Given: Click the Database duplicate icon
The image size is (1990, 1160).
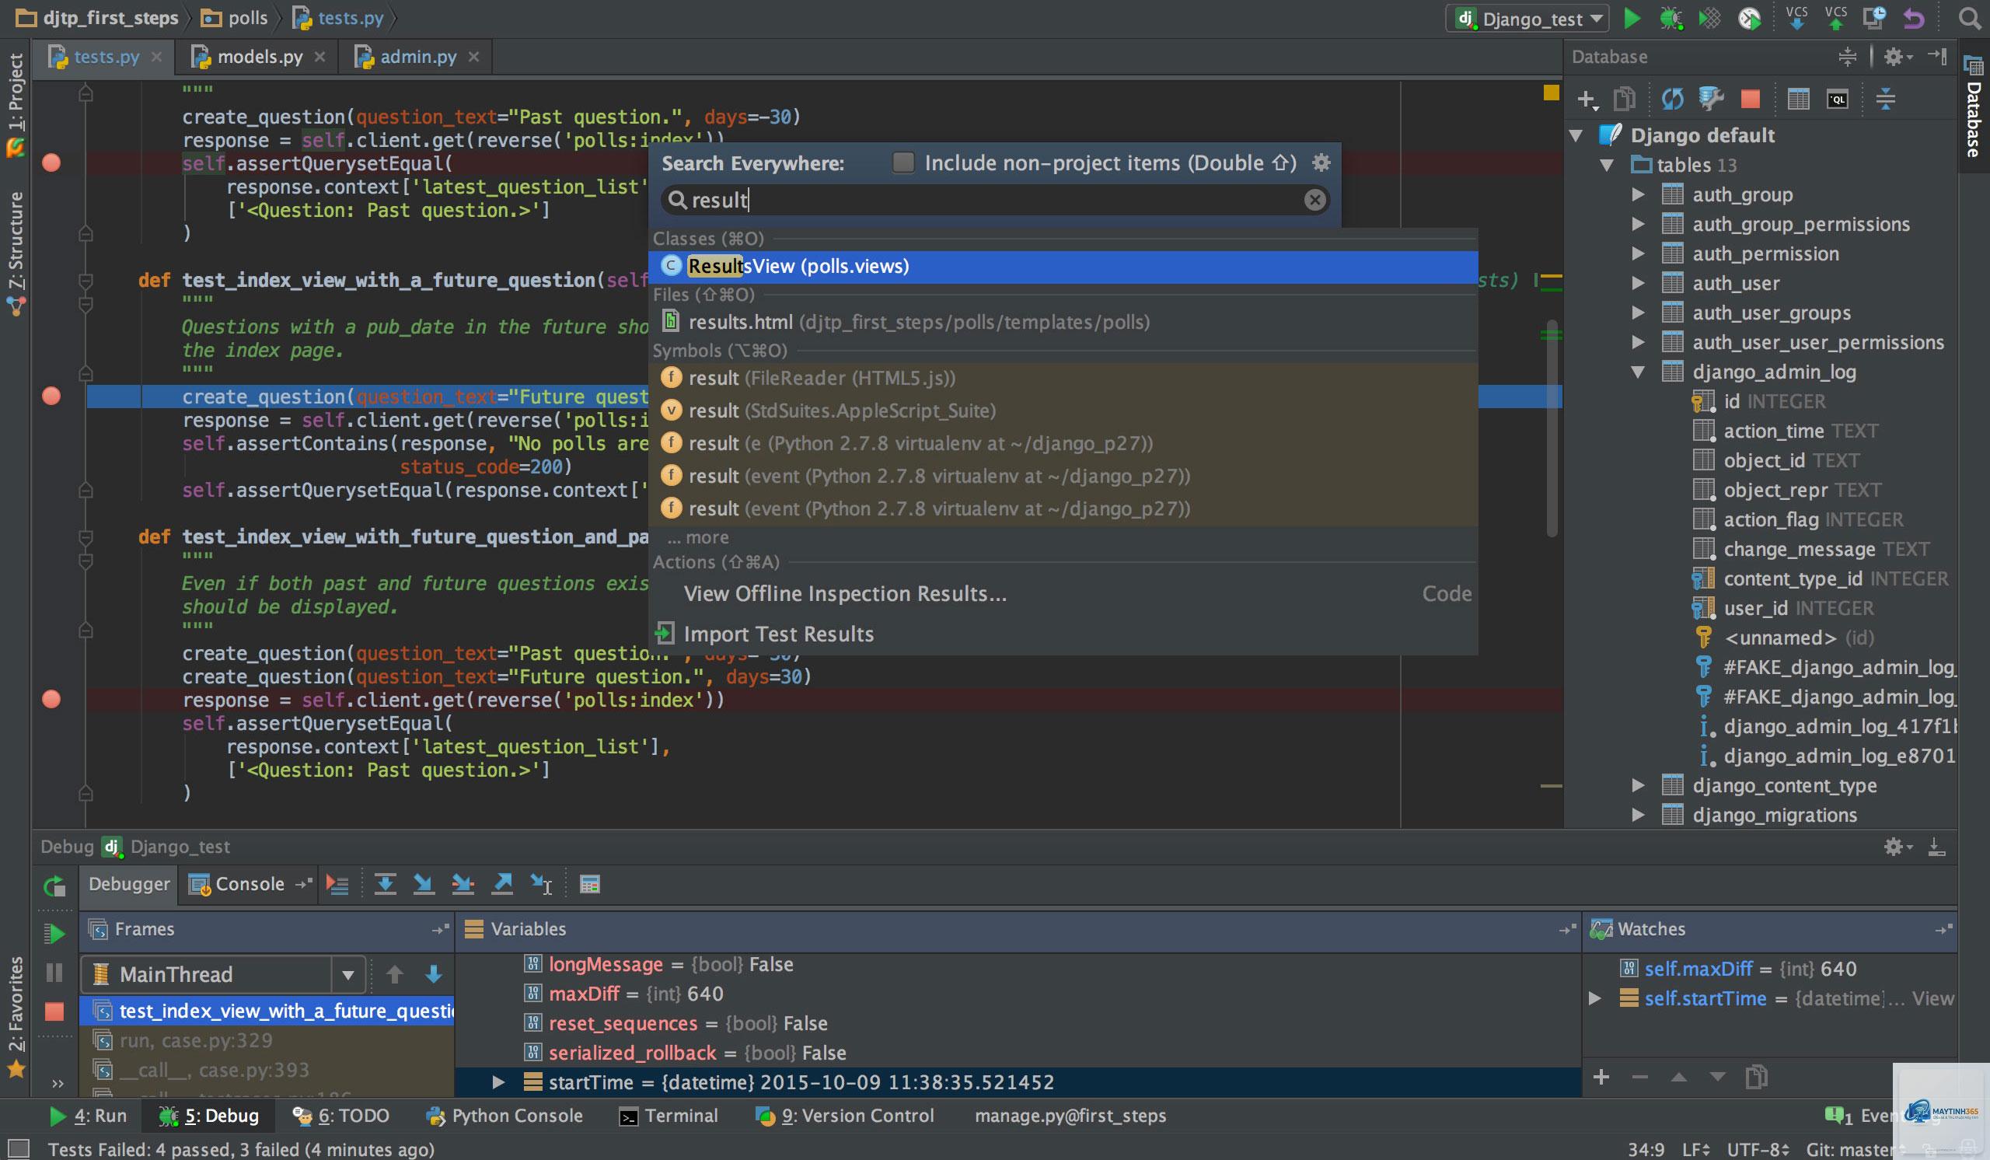Looking at the screenshot, I should pos(1624,100).
